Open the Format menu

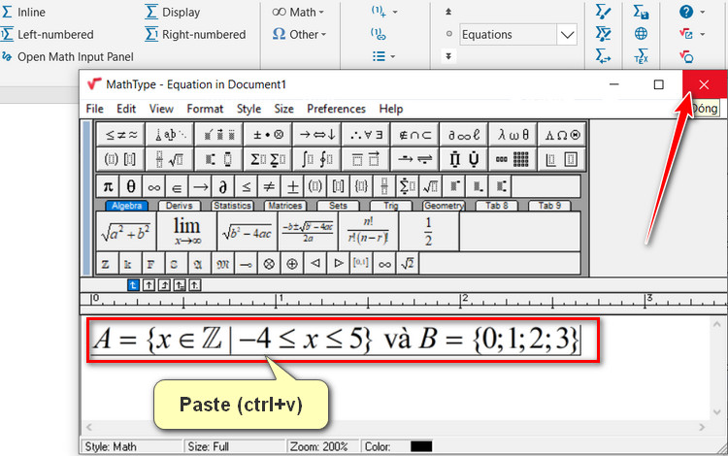[x=205, y=109]
